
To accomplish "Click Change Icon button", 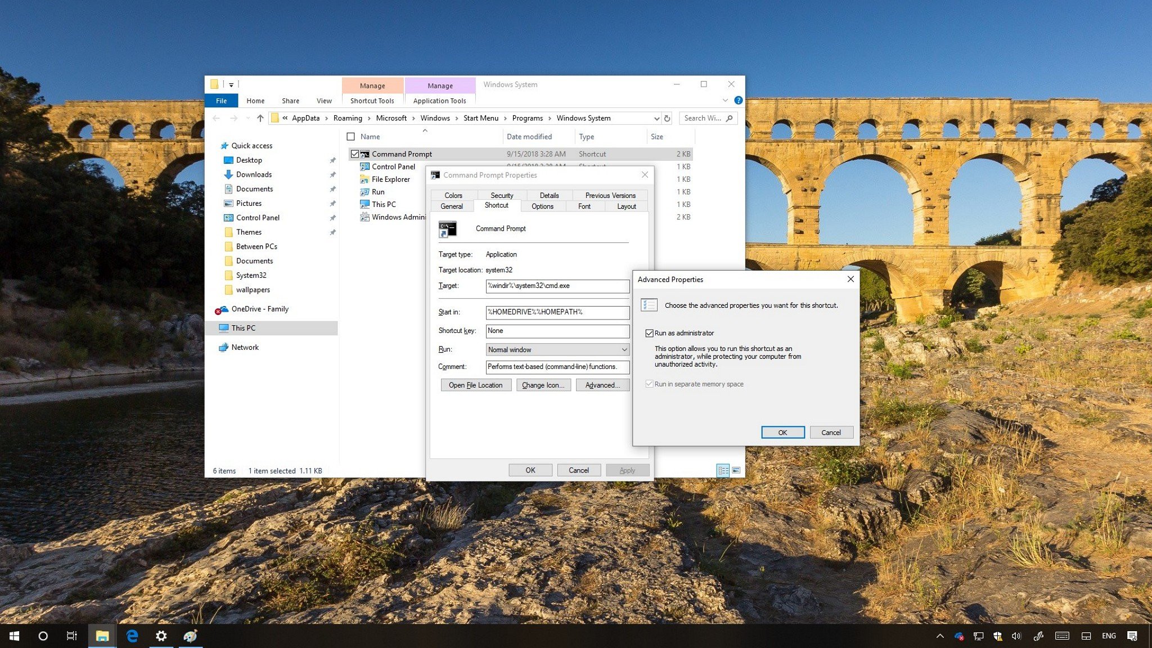I will pos(543,385).
